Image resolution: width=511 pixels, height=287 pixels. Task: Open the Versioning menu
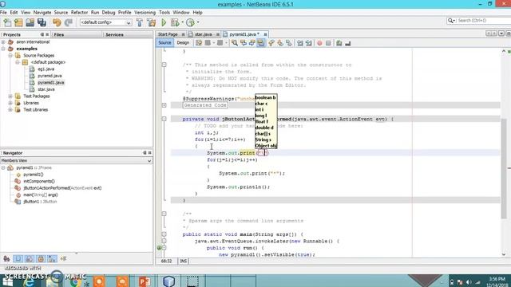click(x=145, y=13)
